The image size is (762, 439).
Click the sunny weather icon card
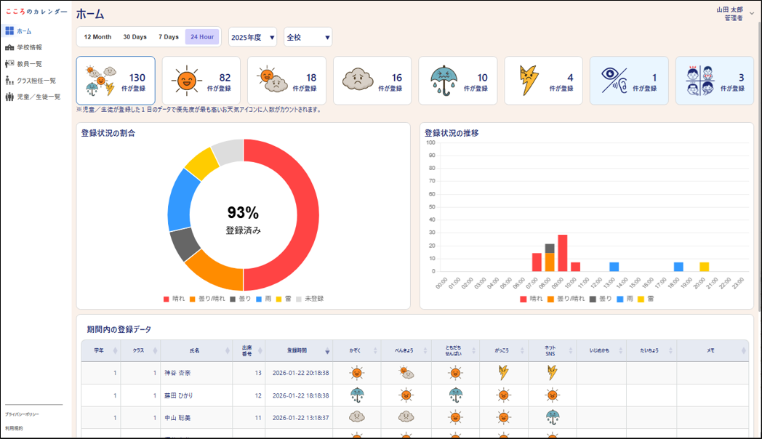pyautogui.click(x=201, y=81)
